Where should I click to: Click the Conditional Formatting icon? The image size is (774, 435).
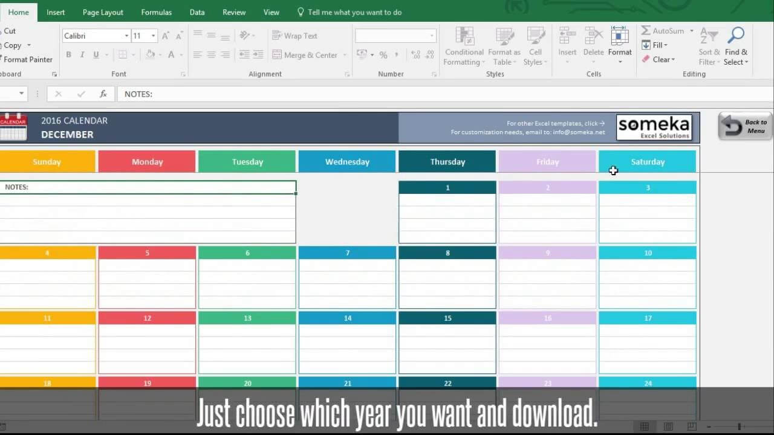click(x=464, y=36)
